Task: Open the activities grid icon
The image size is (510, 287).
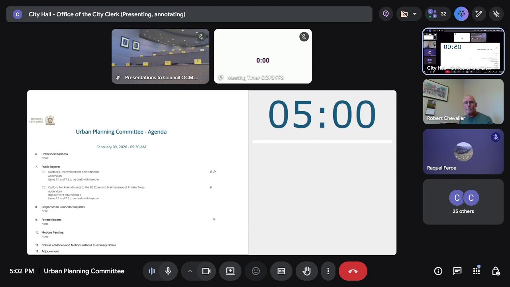Action: click(x=477, y=271)
